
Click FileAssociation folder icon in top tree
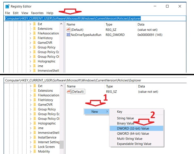pyautogui.click(x=34, y=33)
